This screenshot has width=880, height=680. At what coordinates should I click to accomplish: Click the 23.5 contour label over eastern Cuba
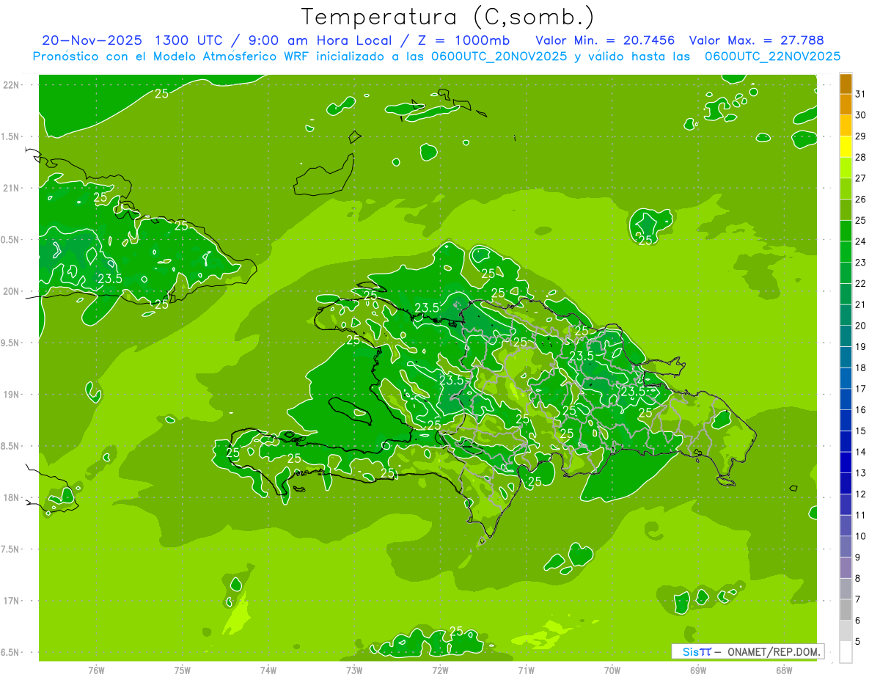pos(110,279)
